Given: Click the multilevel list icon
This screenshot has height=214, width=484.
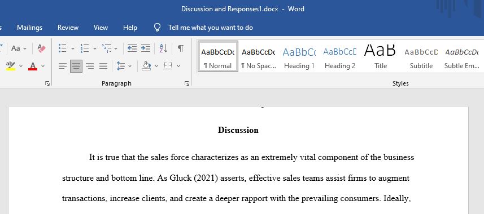Looking at the screenshot, I should click(x=107, y=48).
